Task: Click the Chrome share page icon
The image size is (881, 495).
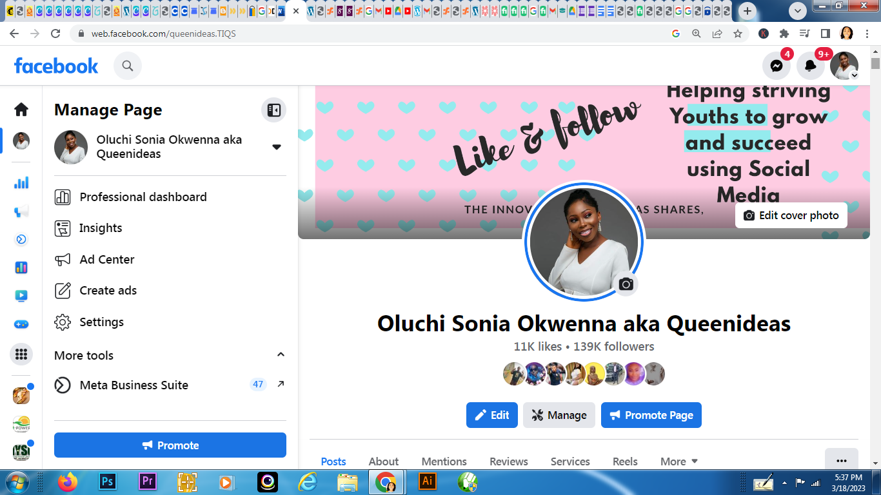Action: pyautogui.click(x=717, y=34)
